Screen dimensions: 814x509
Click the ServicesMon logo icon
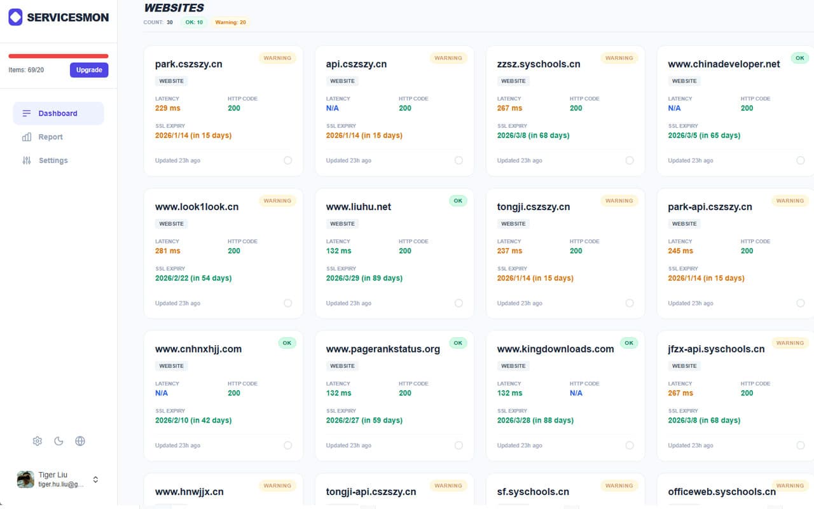point(15,17)
